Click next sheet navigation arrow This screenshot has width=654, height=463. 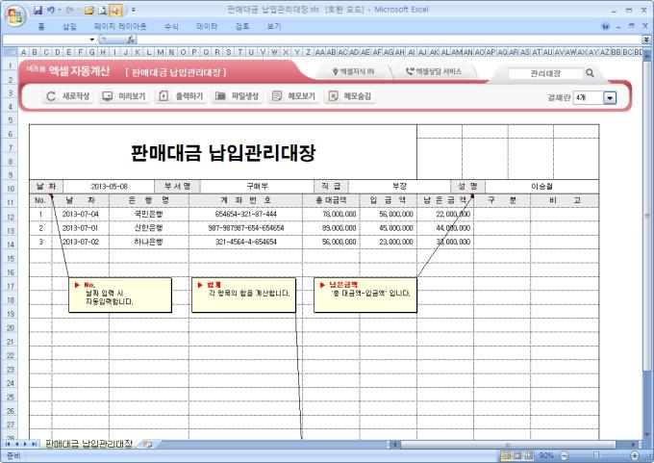tap(25, 444)
